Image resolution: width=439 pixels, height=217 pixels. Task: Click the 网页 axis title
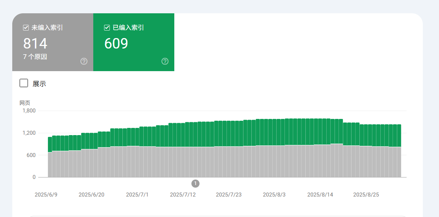25,103
